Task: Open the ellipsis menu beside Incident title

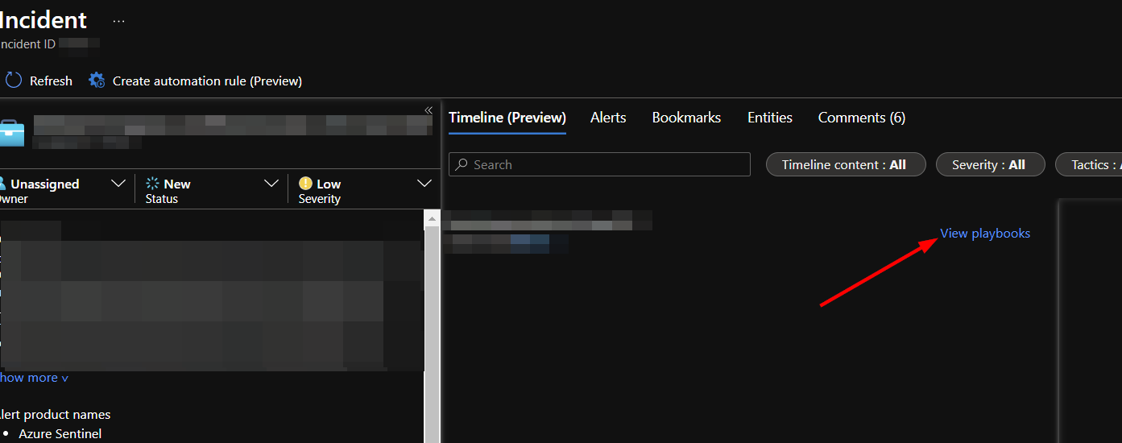Action: pyautogui.click(x=119, y=21)
